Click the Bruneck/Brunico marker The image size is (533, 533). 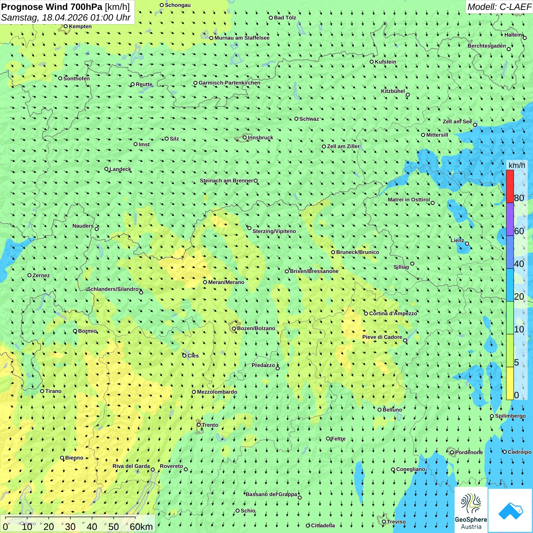click(333, 252)
